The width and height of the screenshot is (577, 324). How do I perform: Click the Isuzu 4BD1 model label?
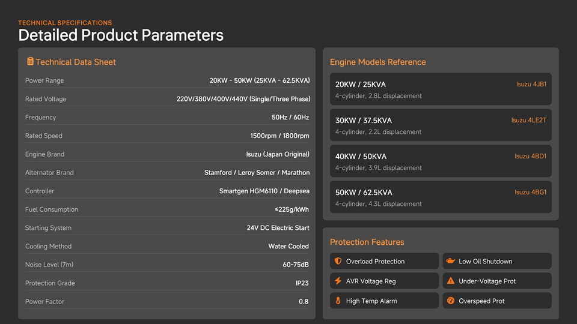pyautogui.click(x=530, y=157)
